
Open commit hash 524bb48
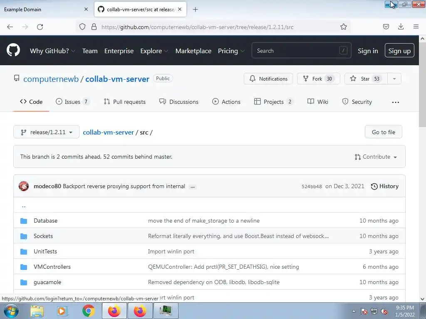coord(312,186)
